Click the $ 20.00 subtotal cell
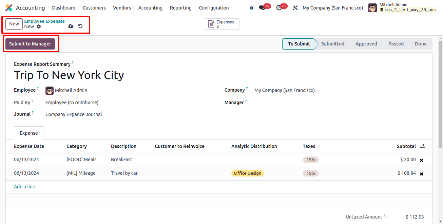443x224 pixels. coord(408,160)
